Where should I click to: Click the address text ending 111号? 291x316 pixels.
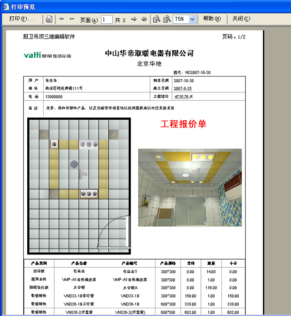[x=64, y=88]
